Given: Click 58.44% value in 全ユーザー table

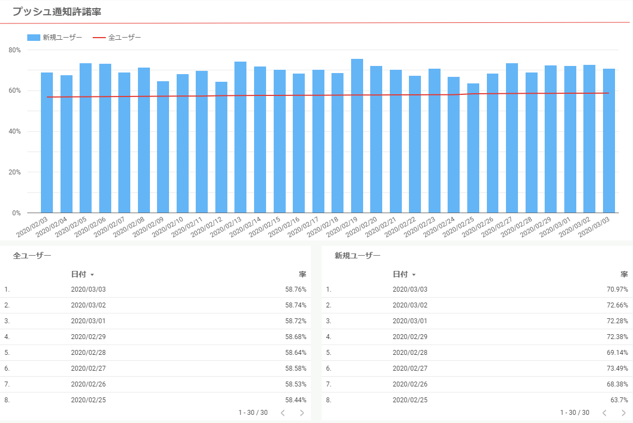Looking at the screenshot, I should [296, 400].
